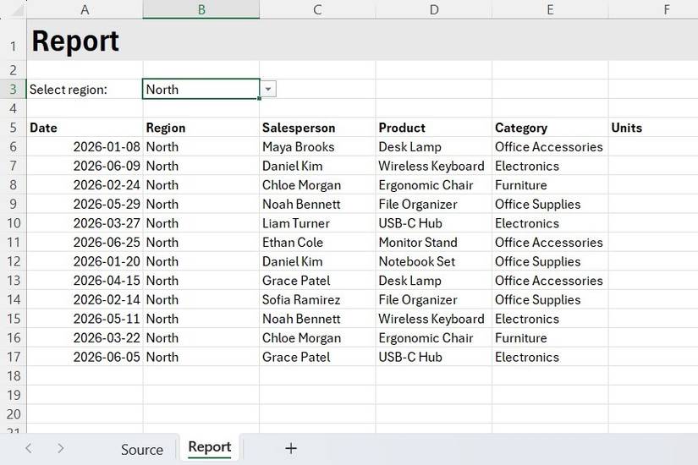Click date cell 2026-02-14

pos(85,300)
